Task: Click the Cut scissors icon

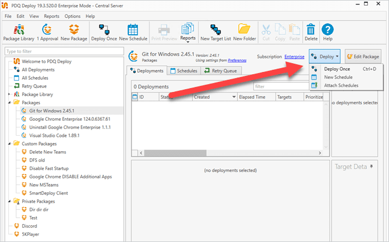Action: 266,32
